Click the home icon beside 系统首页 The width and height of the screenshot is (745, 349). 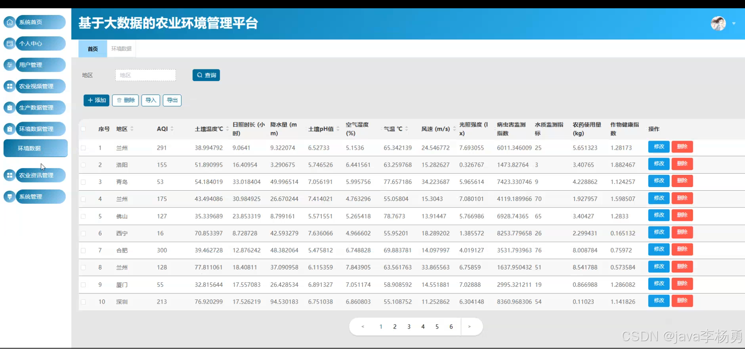(x=9, y=22)
